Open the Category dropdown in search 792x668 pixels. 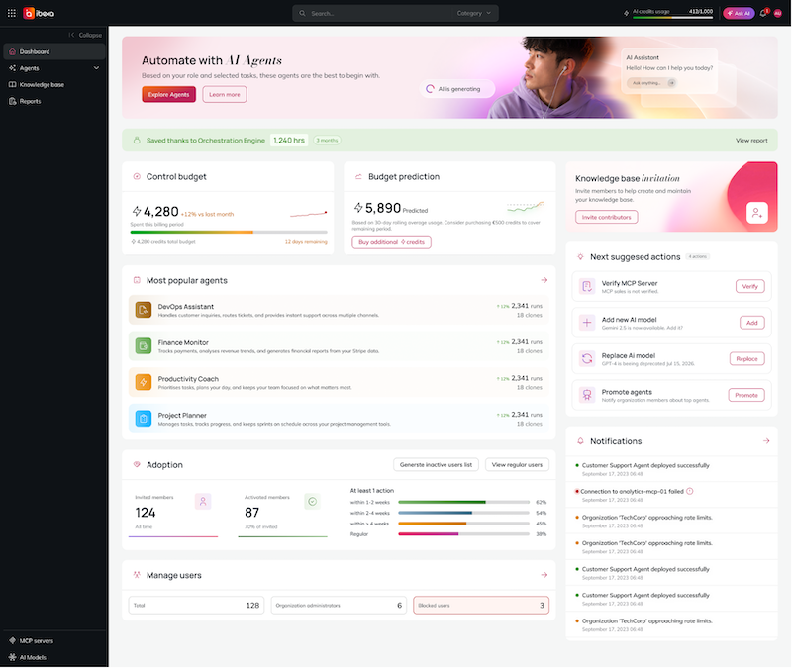[474, 13]
